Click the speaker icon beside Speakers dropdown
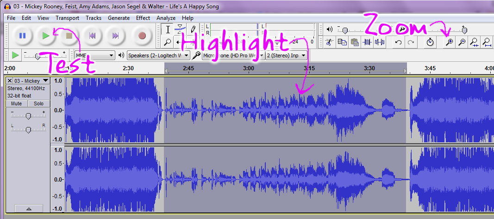 point(121,55)
